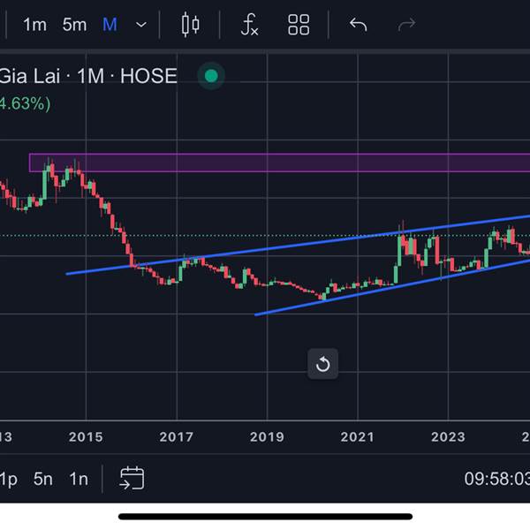Click the 2019 label on time axis
Image resolution: width=530 pixels, height=530 pixels.
coord(267,437)
